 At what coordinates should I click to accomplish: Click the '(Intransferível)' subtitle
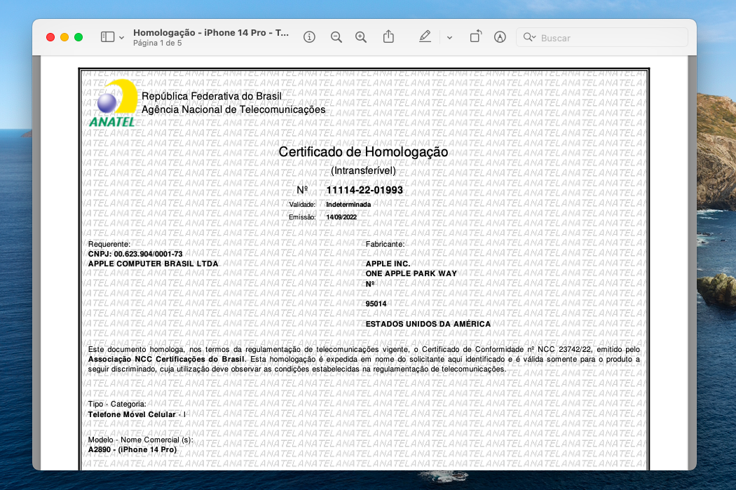pos(363,171)
